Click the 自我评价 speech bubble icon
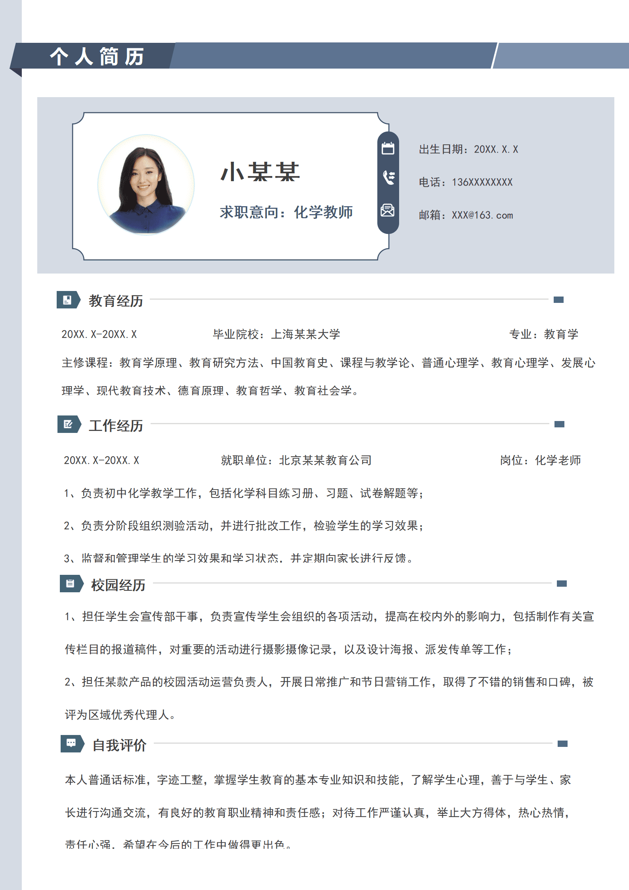The height and width of the screenshot is (890, 629). pos(71,743)
